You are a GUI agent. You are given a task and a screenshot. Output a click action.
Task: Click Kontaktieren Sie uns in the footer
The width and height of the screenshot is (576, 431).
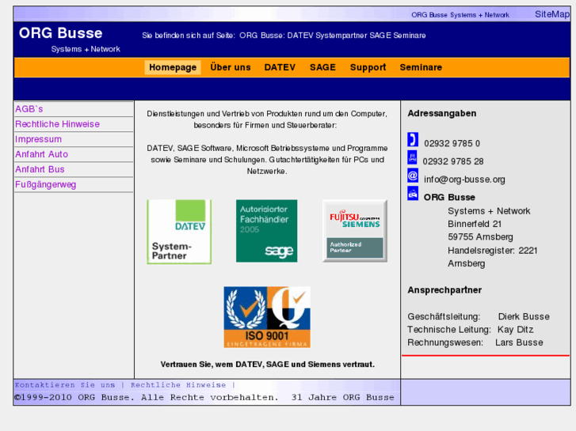click(65, 385)
